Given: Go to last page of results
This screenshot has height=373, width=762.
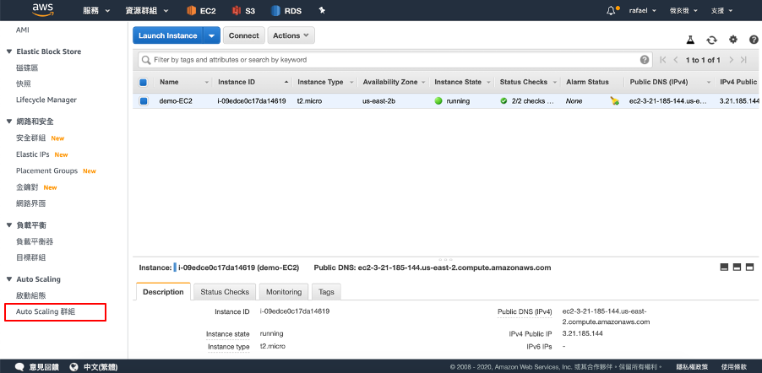Looking at the screenshot, I should 743,60.
